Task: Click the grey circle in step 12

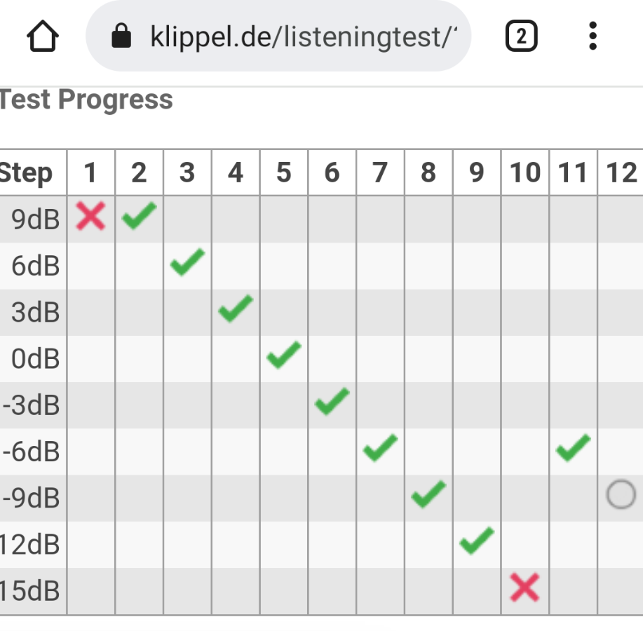Action: tap(621, 494)
